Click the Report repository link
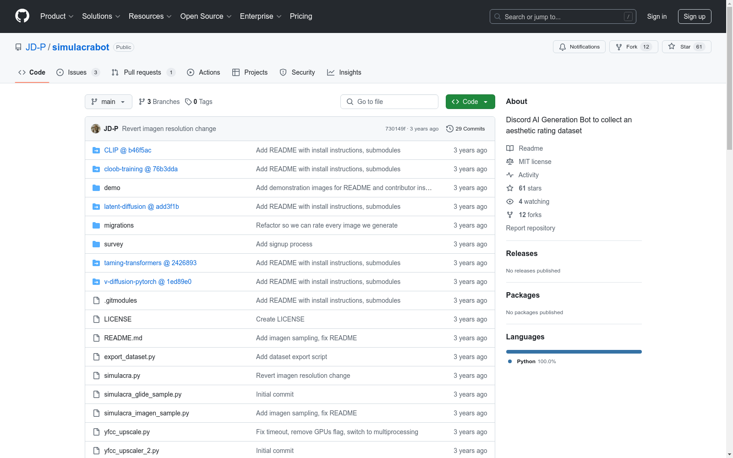733x458 pixels. [x=531, y=228]
